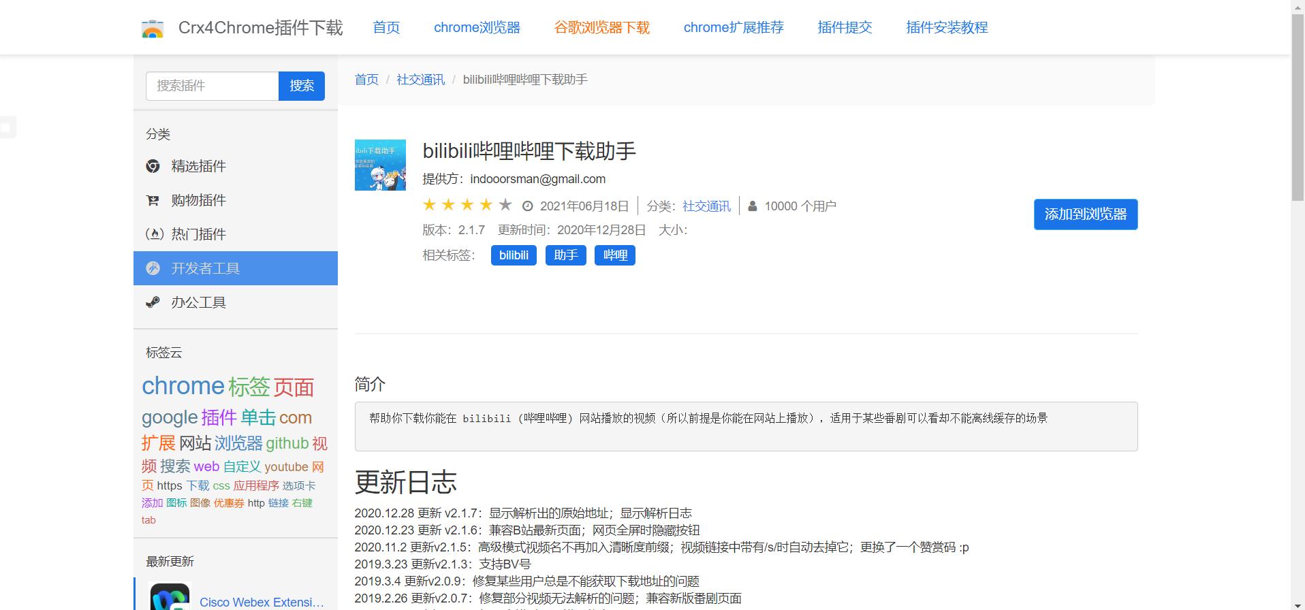Click the 优惠券 tag in the tag cloud
The height and width of the screenshot is (610, 1305).
229,503
